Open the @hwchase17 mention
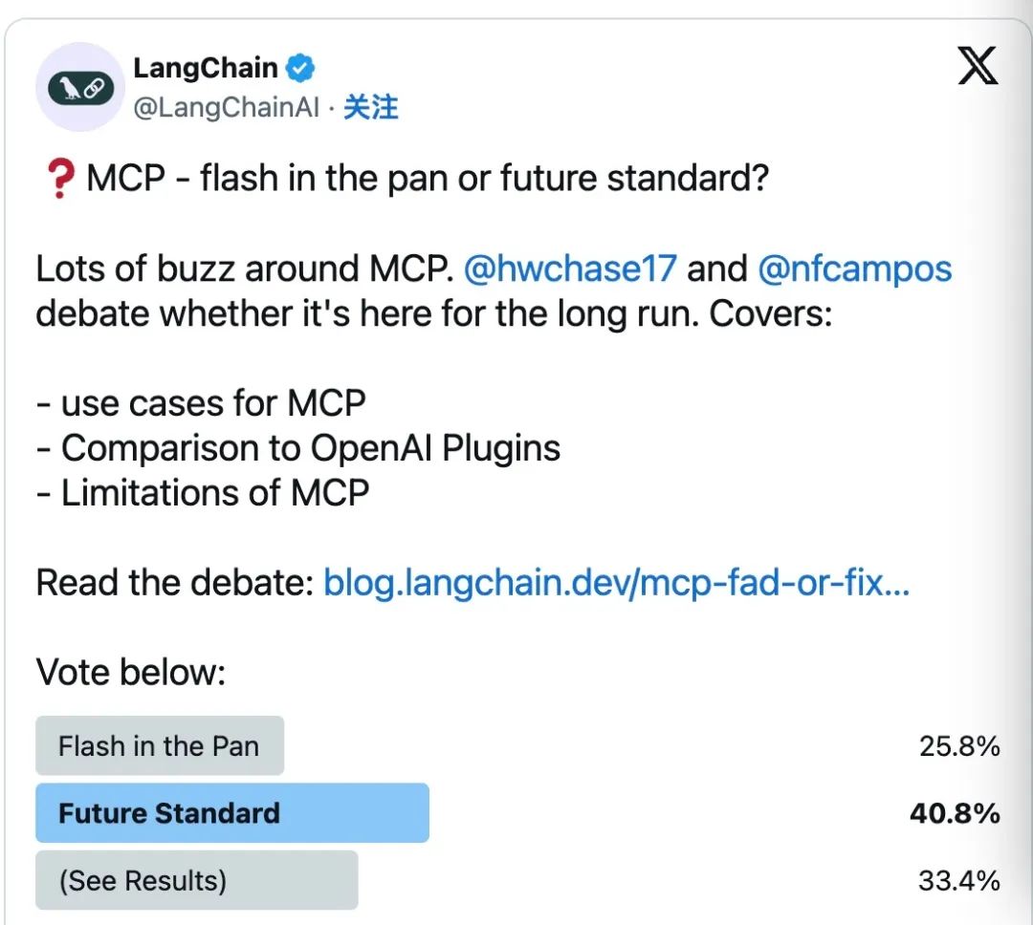1033x925 pixels. pyautogui.click(x=569, y=269)
